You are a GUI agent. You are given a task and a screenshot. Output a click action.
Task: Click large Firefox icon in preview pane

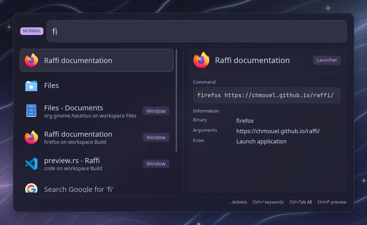[x=201, y=60]
